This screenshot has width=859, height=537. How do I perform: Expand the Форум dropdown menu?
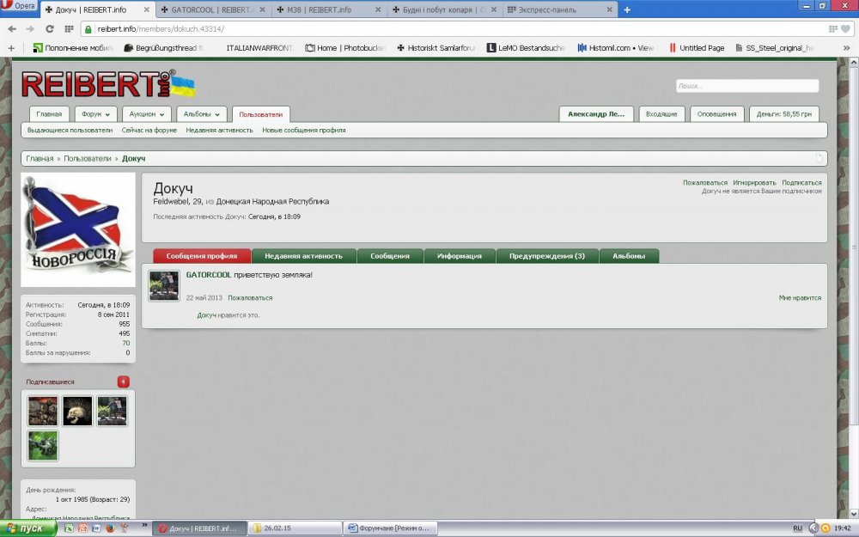[x=96, y=114]
